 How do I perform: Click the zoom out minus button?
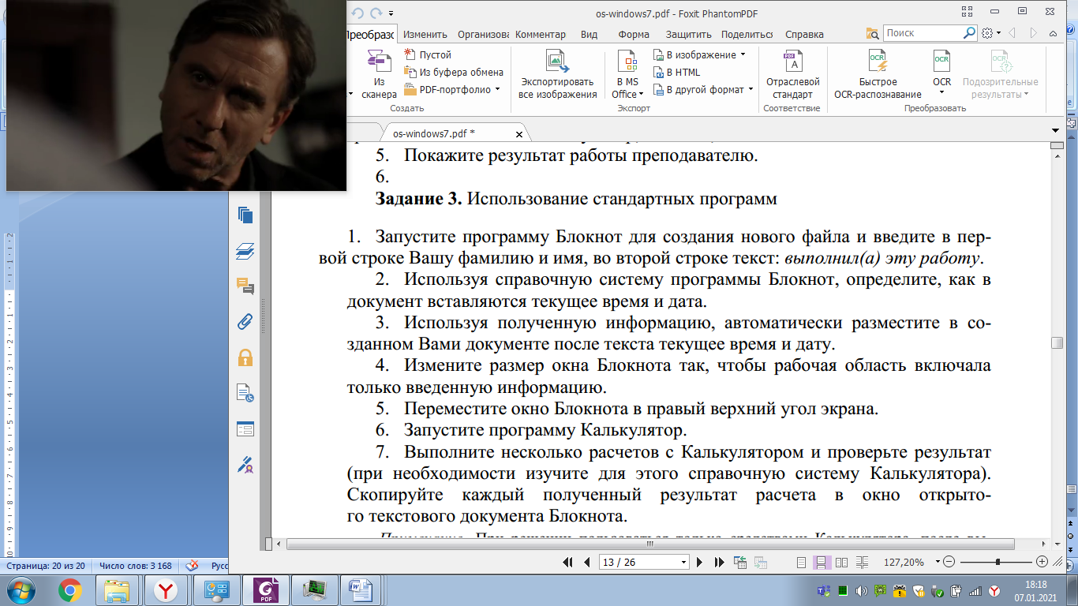point(949,562)
